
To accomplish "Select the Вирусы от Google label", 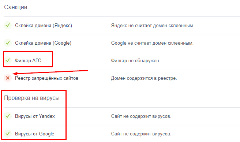I will (x=35, y=134).
